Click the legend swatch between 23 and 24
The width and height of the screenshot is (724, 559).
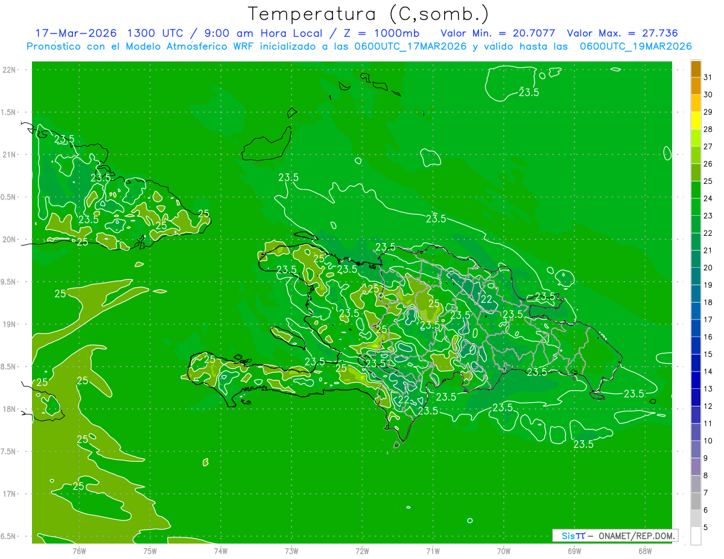[x=696, y=207]
